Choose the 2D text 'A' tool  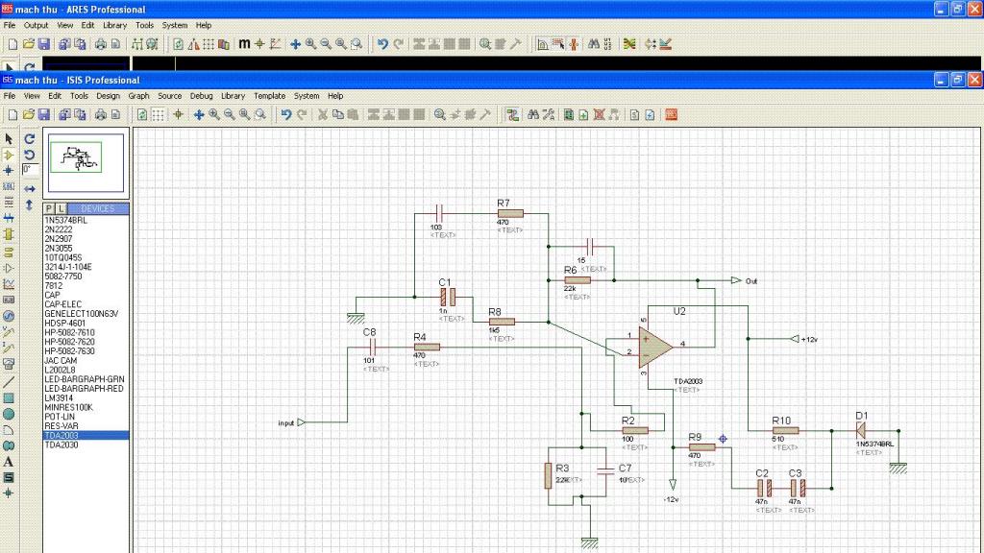click(x=9, y=461)
